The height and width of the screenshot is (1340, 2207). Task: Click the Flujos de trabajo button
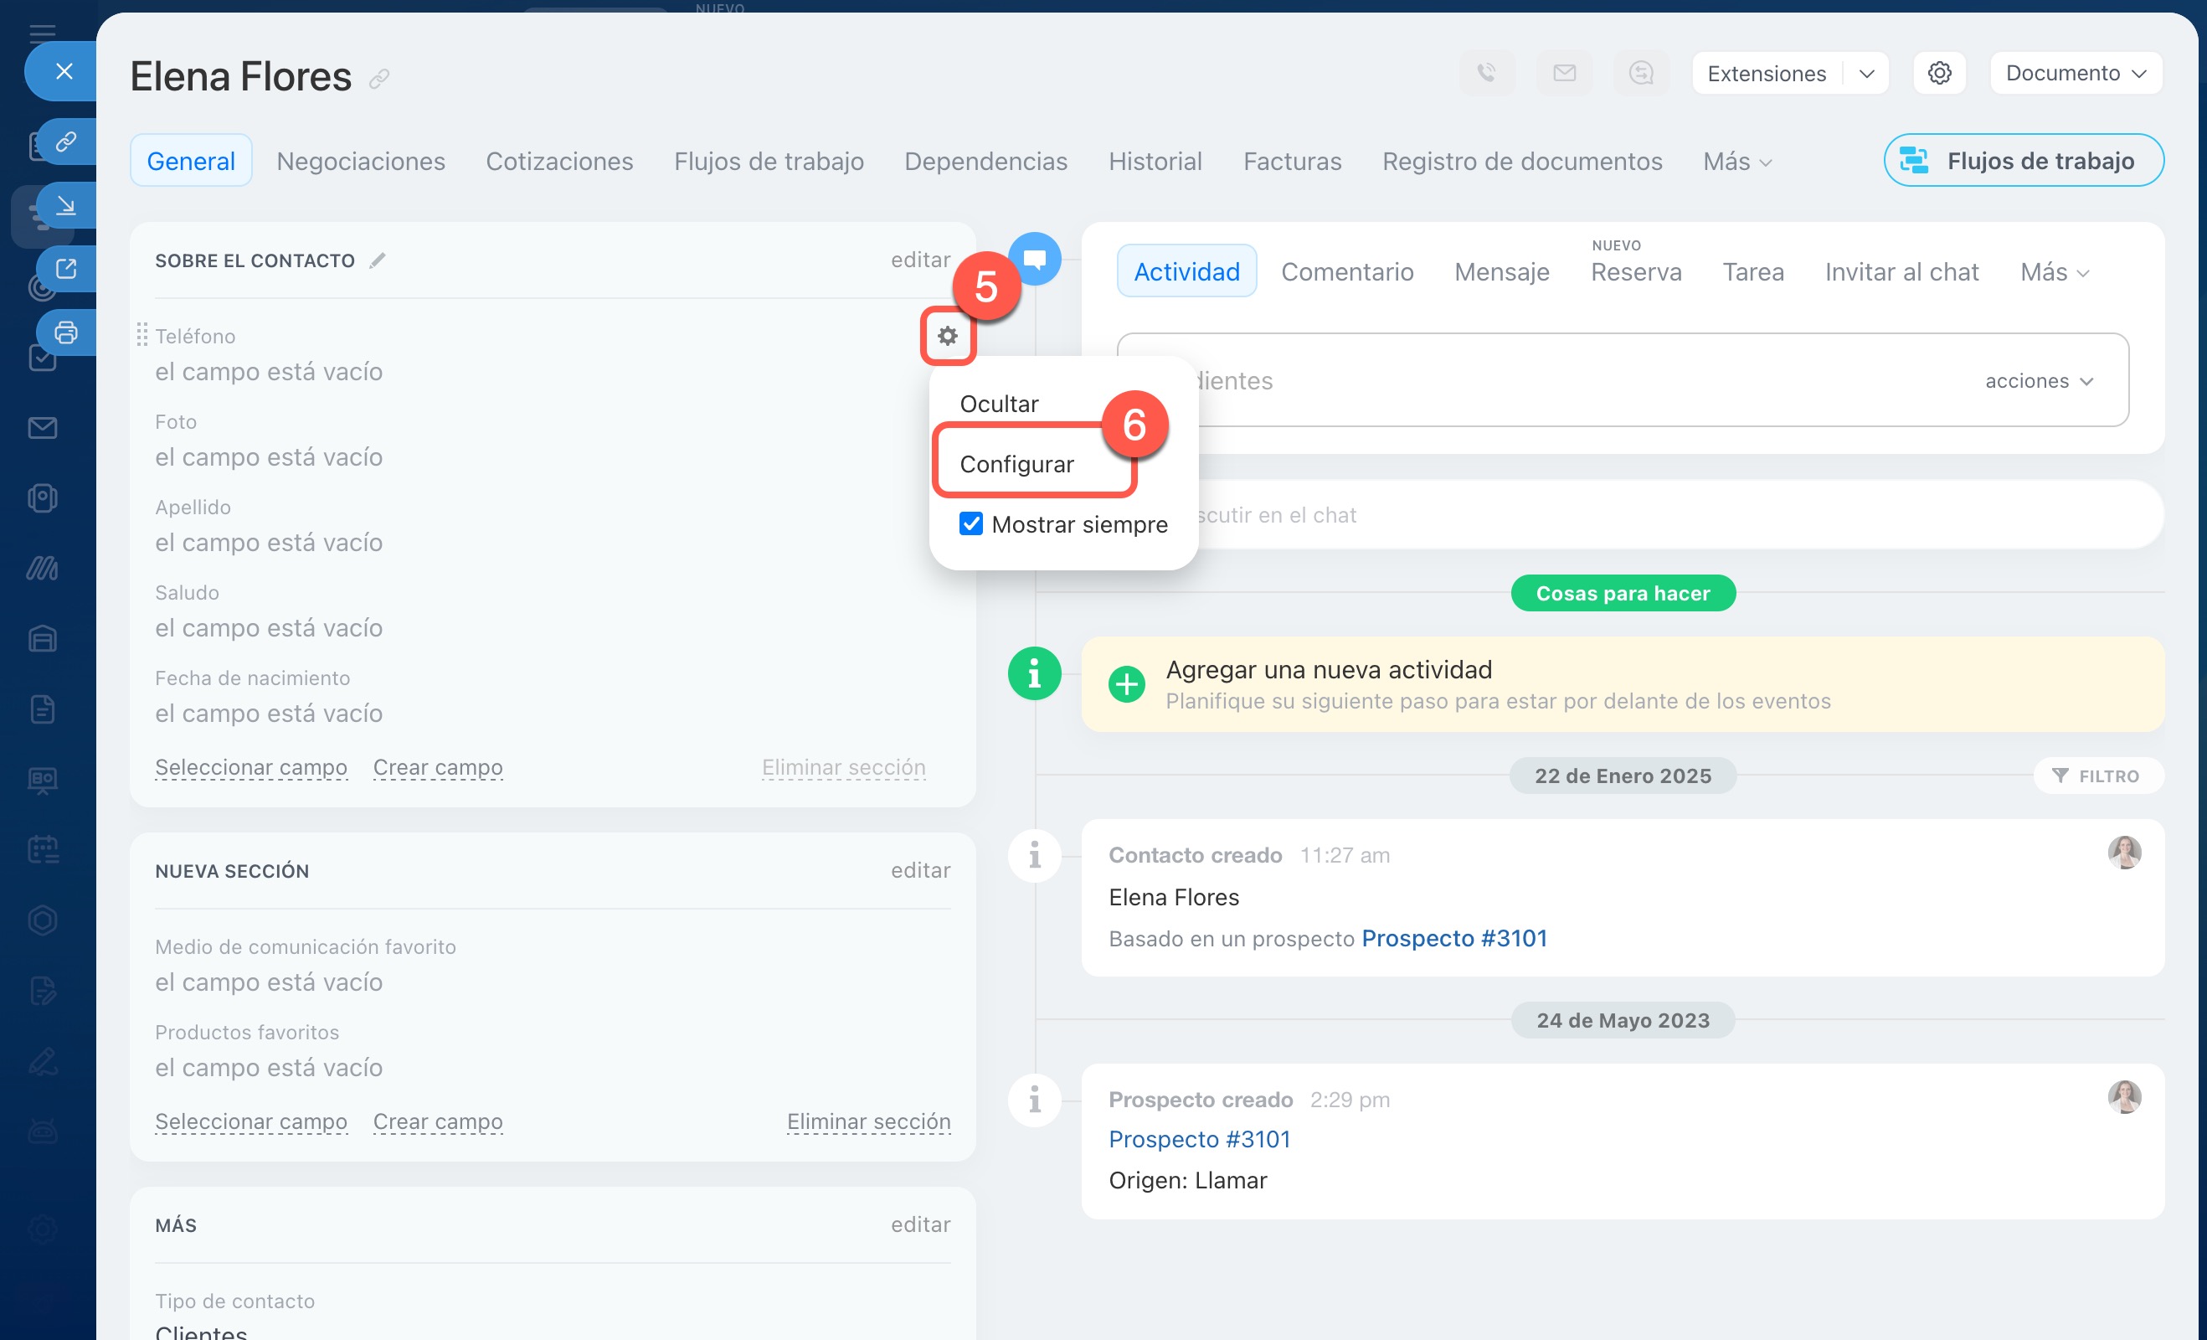pos(2023,162)
